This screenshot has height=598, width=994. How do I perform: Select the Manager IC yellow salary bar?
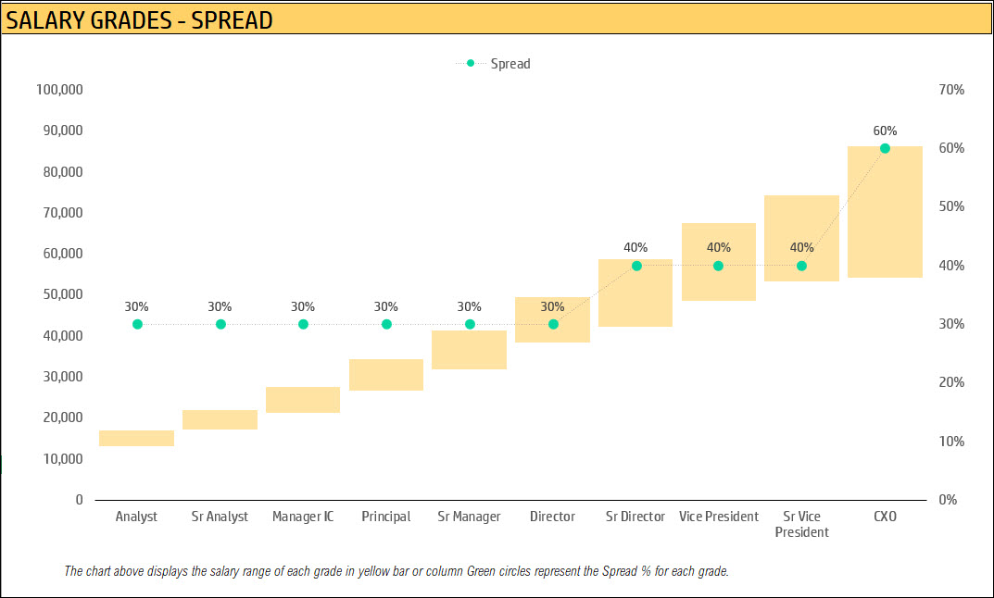[303, 400]
